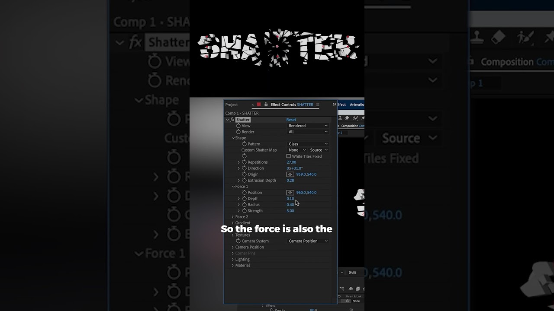The image size is (554, 311).
Task: Click the stopwatch left of White Tiles Fixed
Action: click(245, 156)
